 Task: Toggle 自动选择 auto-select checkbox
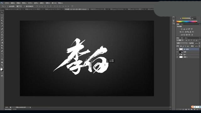coord(8,6)
